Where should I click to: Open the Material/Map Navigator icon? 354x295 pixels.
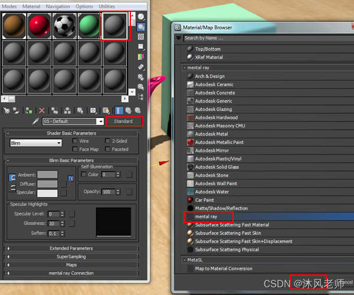point(141,97)
